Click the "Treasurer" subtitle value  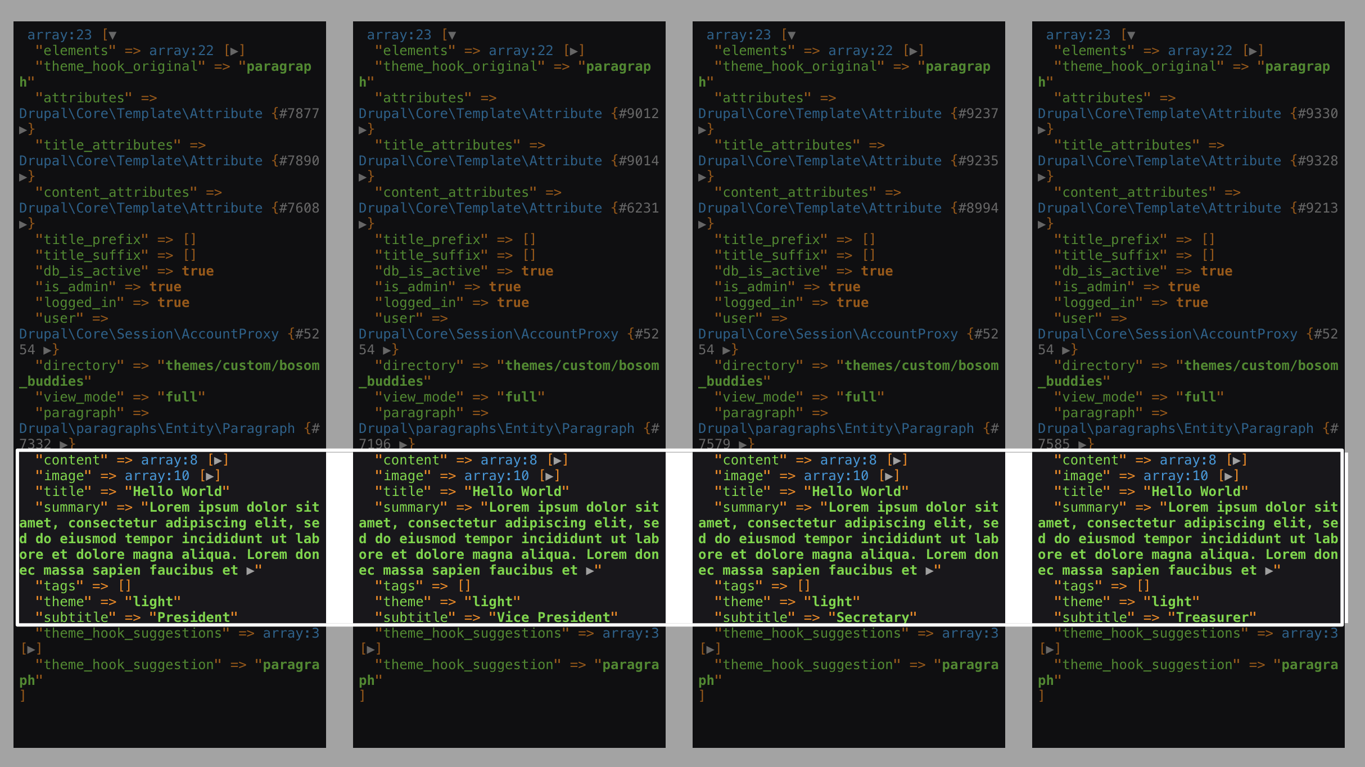tap(1212, 617)
